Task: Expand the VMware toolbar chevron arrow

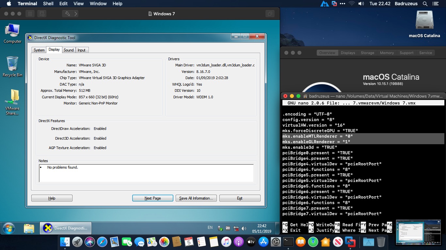Action: coord(76,14)
